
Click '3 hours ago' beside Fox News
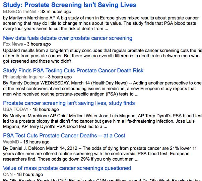(39, 44)
